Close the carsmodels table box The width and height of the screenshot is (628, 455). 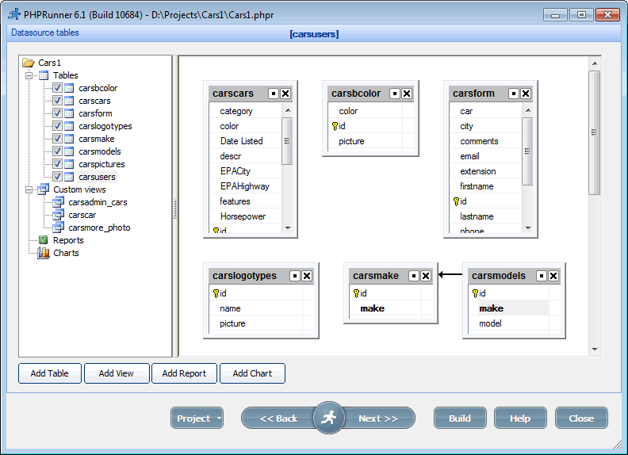[553, 276]
